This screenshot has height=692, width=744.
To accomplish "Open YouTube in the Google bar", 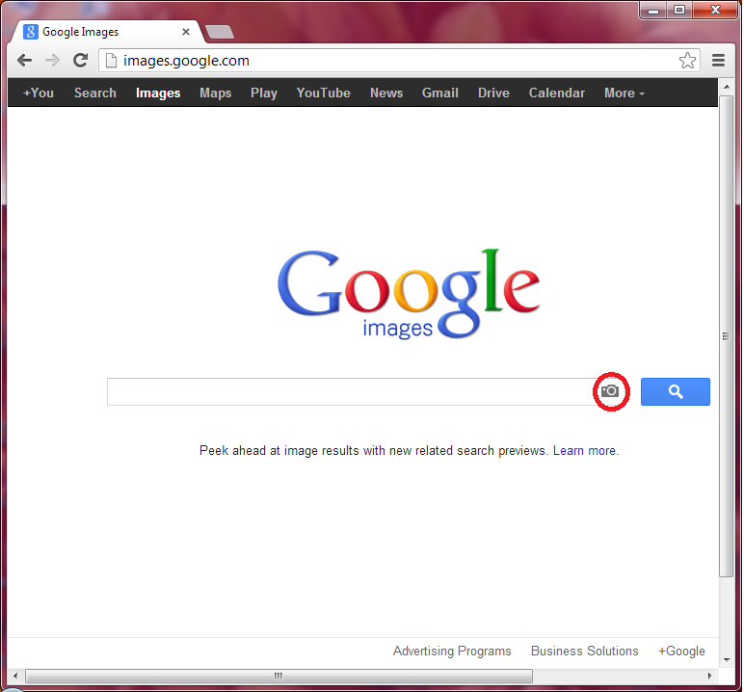I will tap(324, 93).
